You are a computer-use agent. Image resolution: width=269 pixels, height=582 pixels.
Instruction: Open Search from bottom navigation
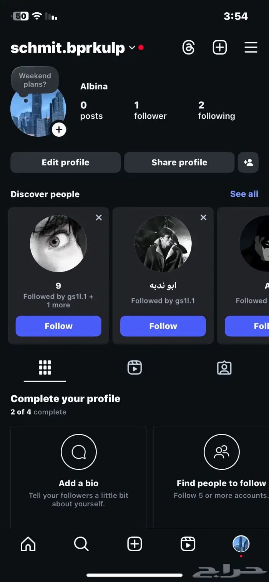click(x=81, y=544)
